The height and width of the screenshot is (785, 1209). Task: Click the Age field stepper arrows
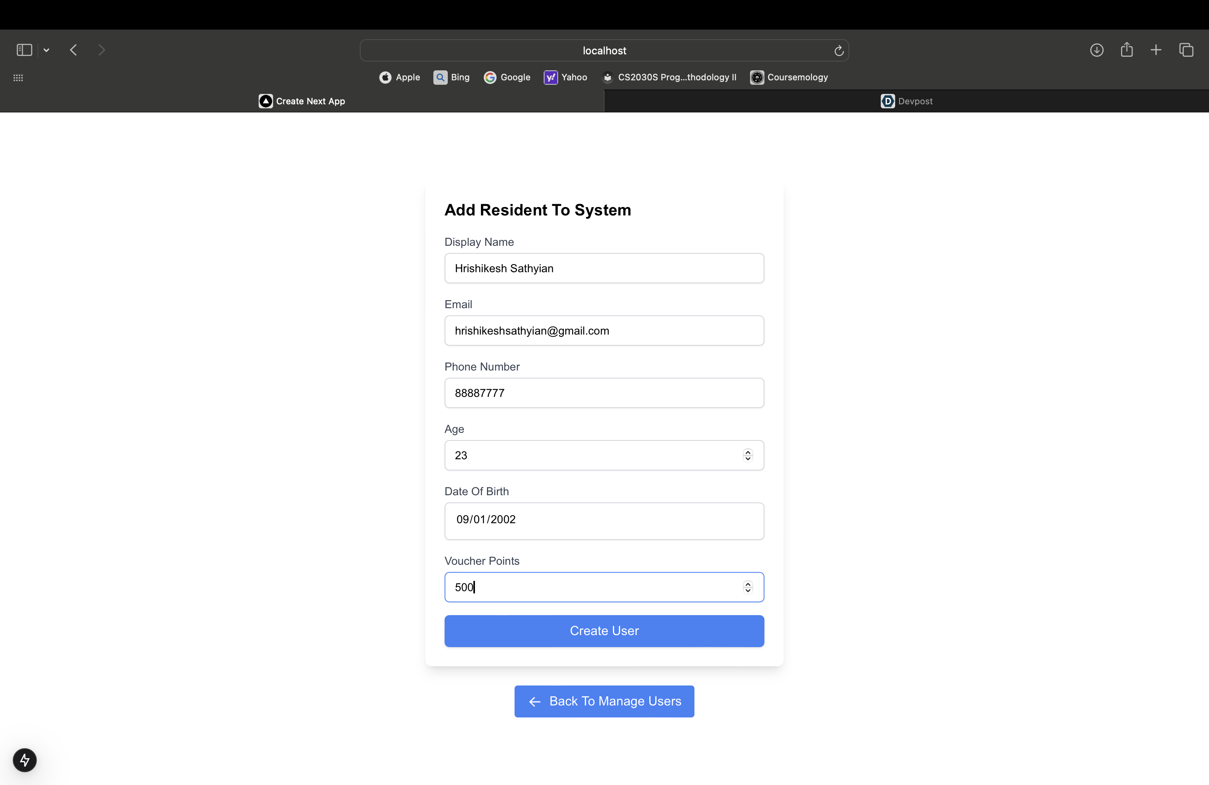tap(747, 456)
